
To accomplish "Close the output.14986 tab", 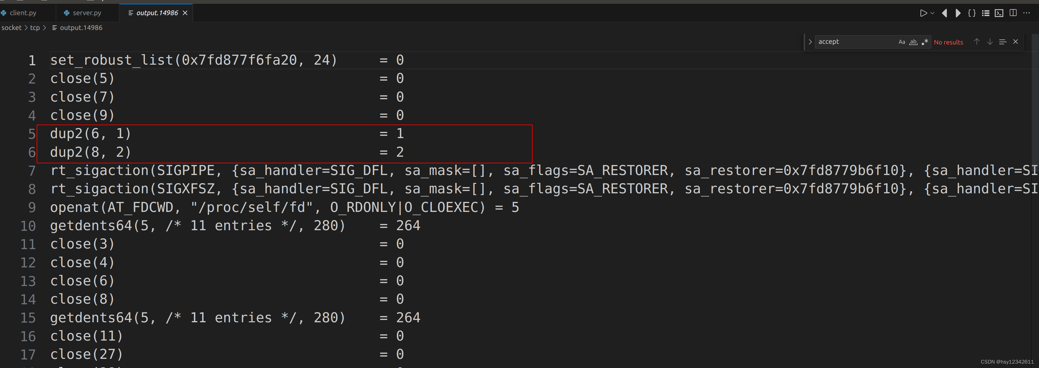I will click(185, 13).
